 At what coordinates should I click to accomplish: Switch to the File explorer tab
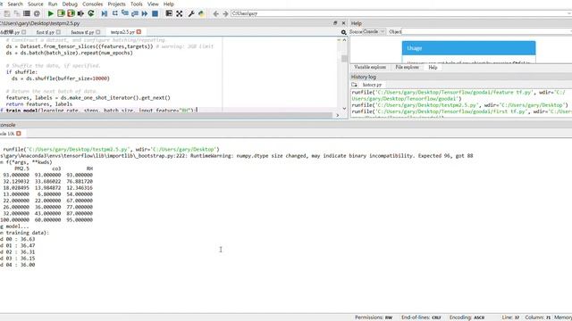pyautogui.click(x=408, y=68)
